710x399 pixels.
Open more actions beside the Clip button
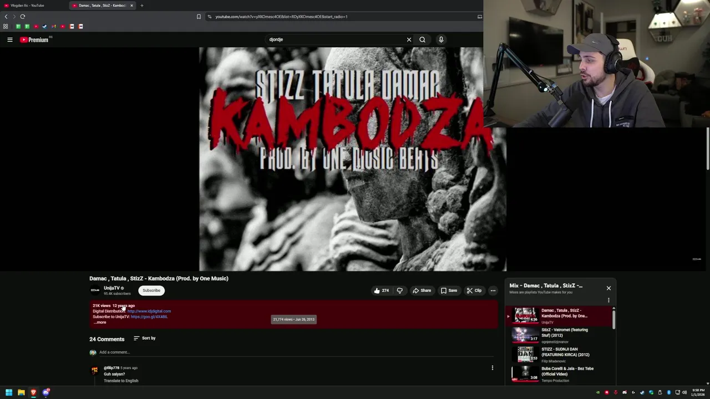tap(493, 290)
